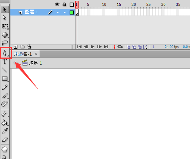Image resolution: width=190 pixels, height=159 pixels.
Task: Click current frame number value 1
Action: pyautogui.click(x=153, y=47)
